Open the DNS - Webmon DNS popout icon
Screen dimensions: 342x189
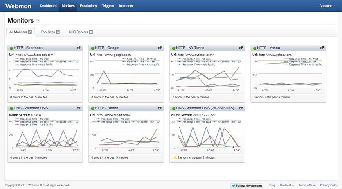point(79,108)
